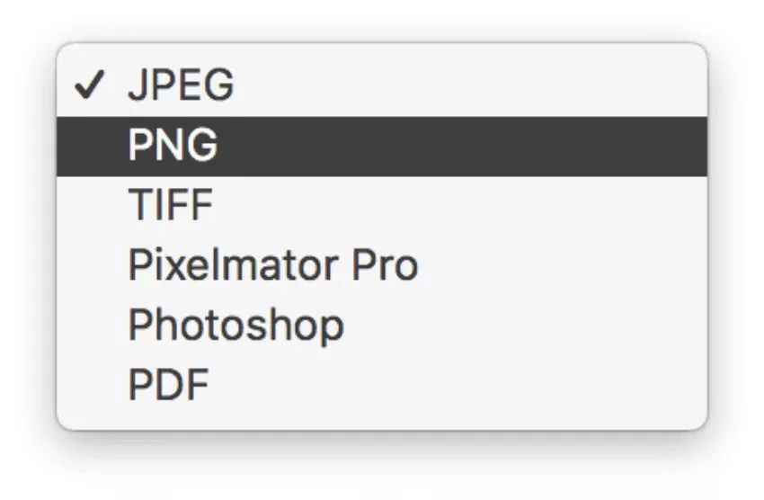This screenshot has height=500, width=764.
Task: Choose the last entry, PDF
Action: click(x=382, y=386)
